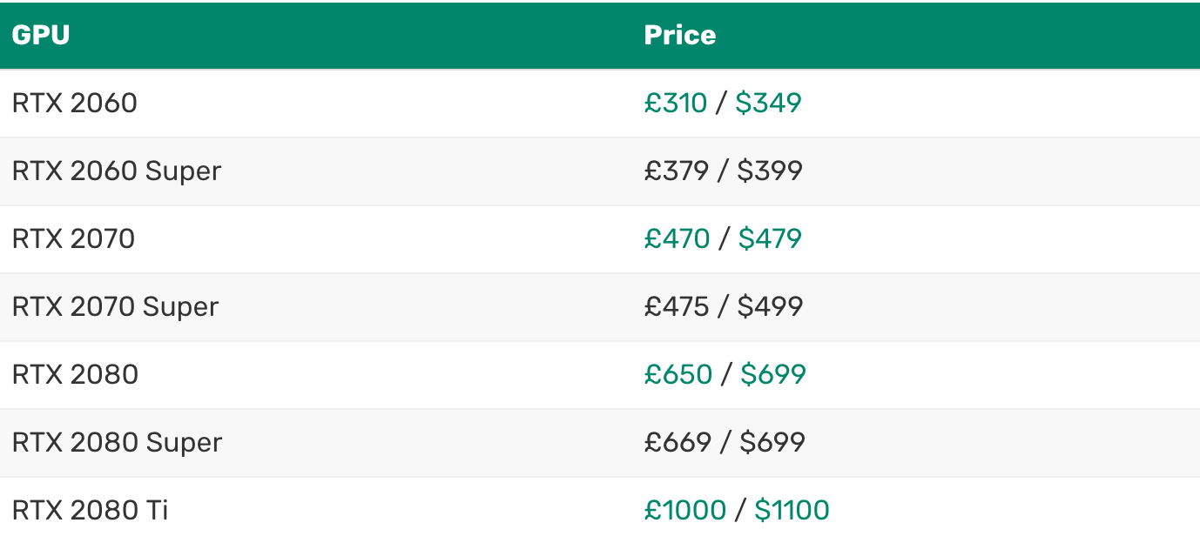Click the £669 / $699 price text
The width and height of the screenshot is (1200, 543).
[x=724, y=443]
